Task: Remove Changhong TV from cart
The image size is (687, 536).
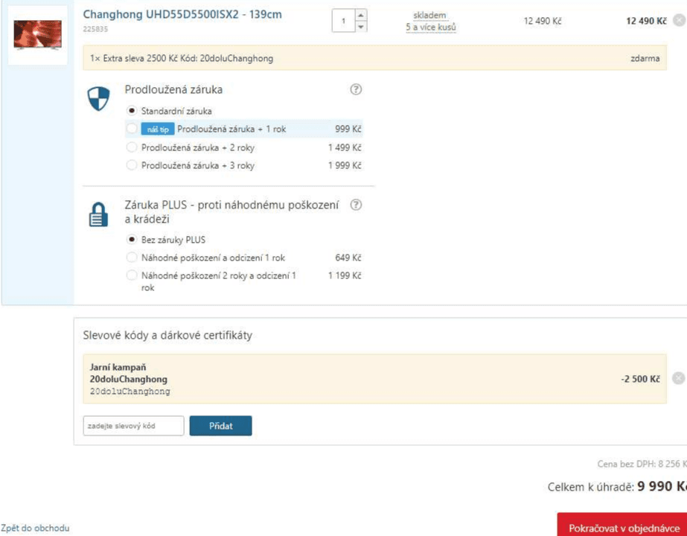Action: [679, 21]
